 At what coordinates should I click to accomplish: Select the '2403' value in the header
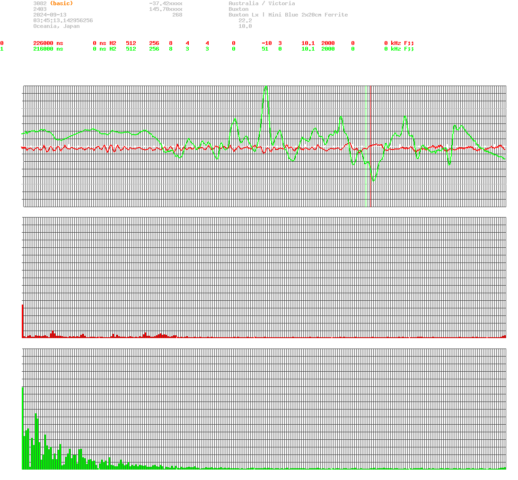click(40, 9)
